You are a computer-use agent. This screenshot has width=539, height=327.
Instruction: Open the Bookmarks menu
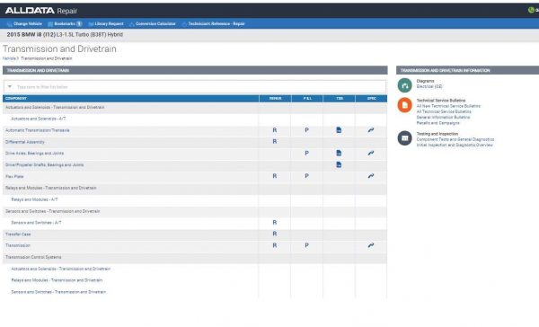(65, 23)
